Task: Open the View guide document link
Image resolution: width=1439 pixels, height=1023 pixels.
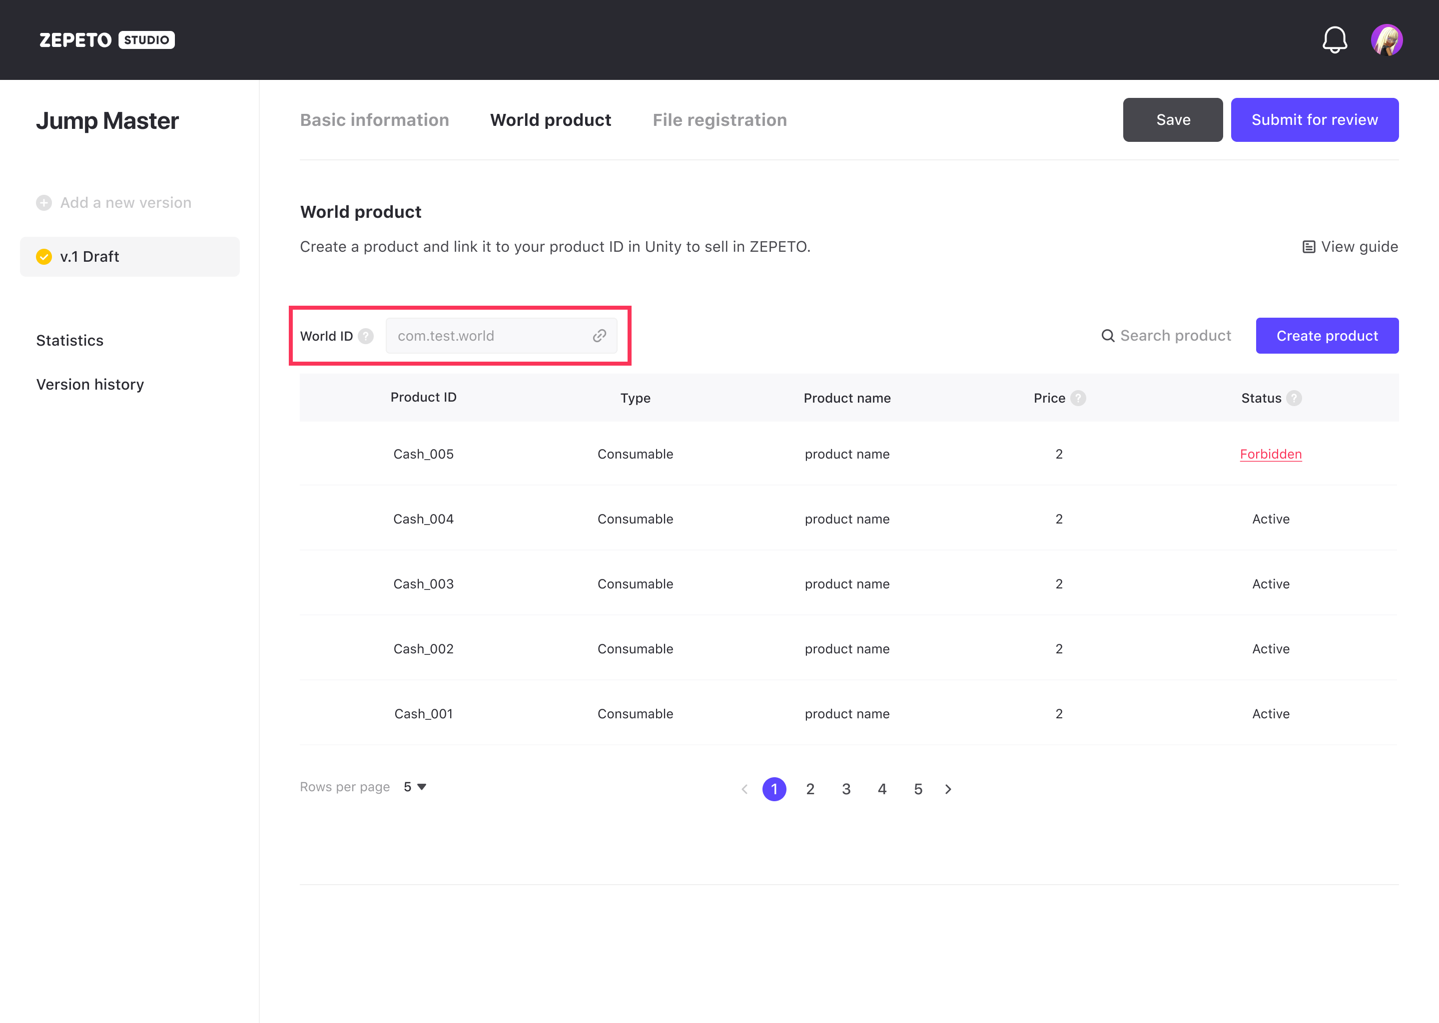Action: (1350, 247)
